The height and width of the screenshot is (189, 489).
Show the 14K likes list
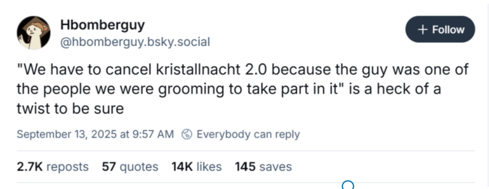(x=196, y=167)
